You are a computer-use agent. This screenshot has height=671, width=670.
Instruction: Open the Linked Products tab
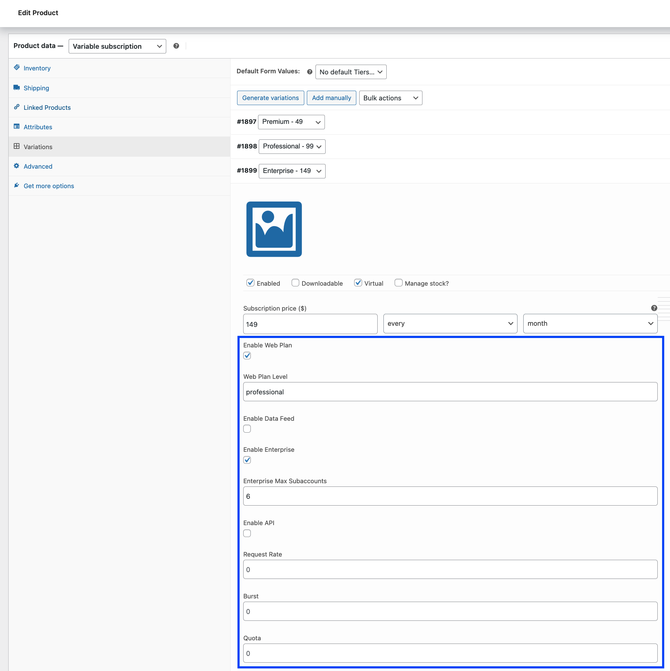[47, 108]
